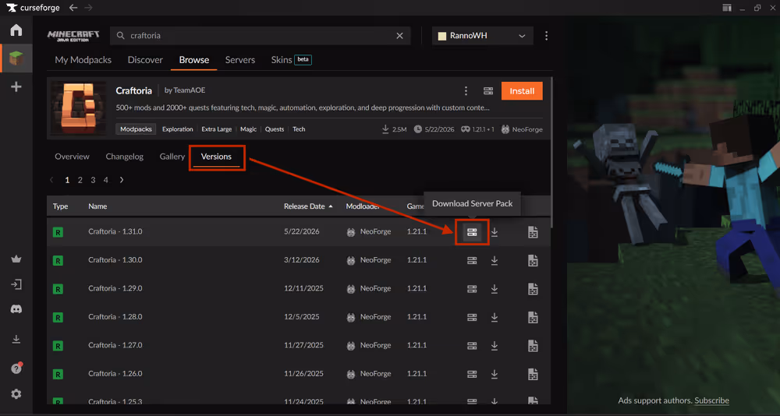Switch to the Discover tab
This screenshot has width=780, height=416.
(145, 60)
